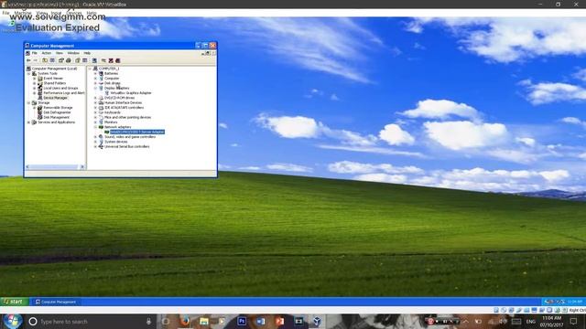Click the left tree horizontal scrollbar right arrow

tap(82, 166)
